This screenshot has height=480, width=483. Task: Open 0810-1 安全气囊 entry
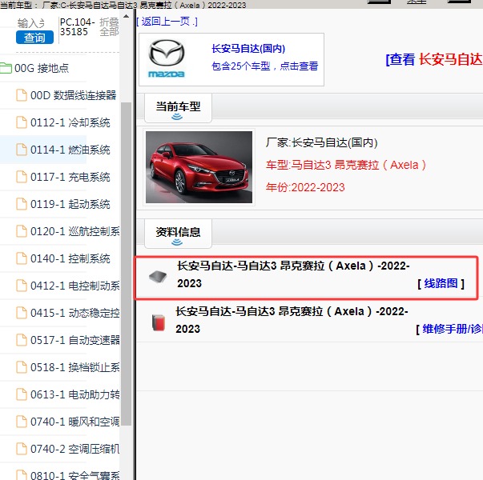[74, 475]
